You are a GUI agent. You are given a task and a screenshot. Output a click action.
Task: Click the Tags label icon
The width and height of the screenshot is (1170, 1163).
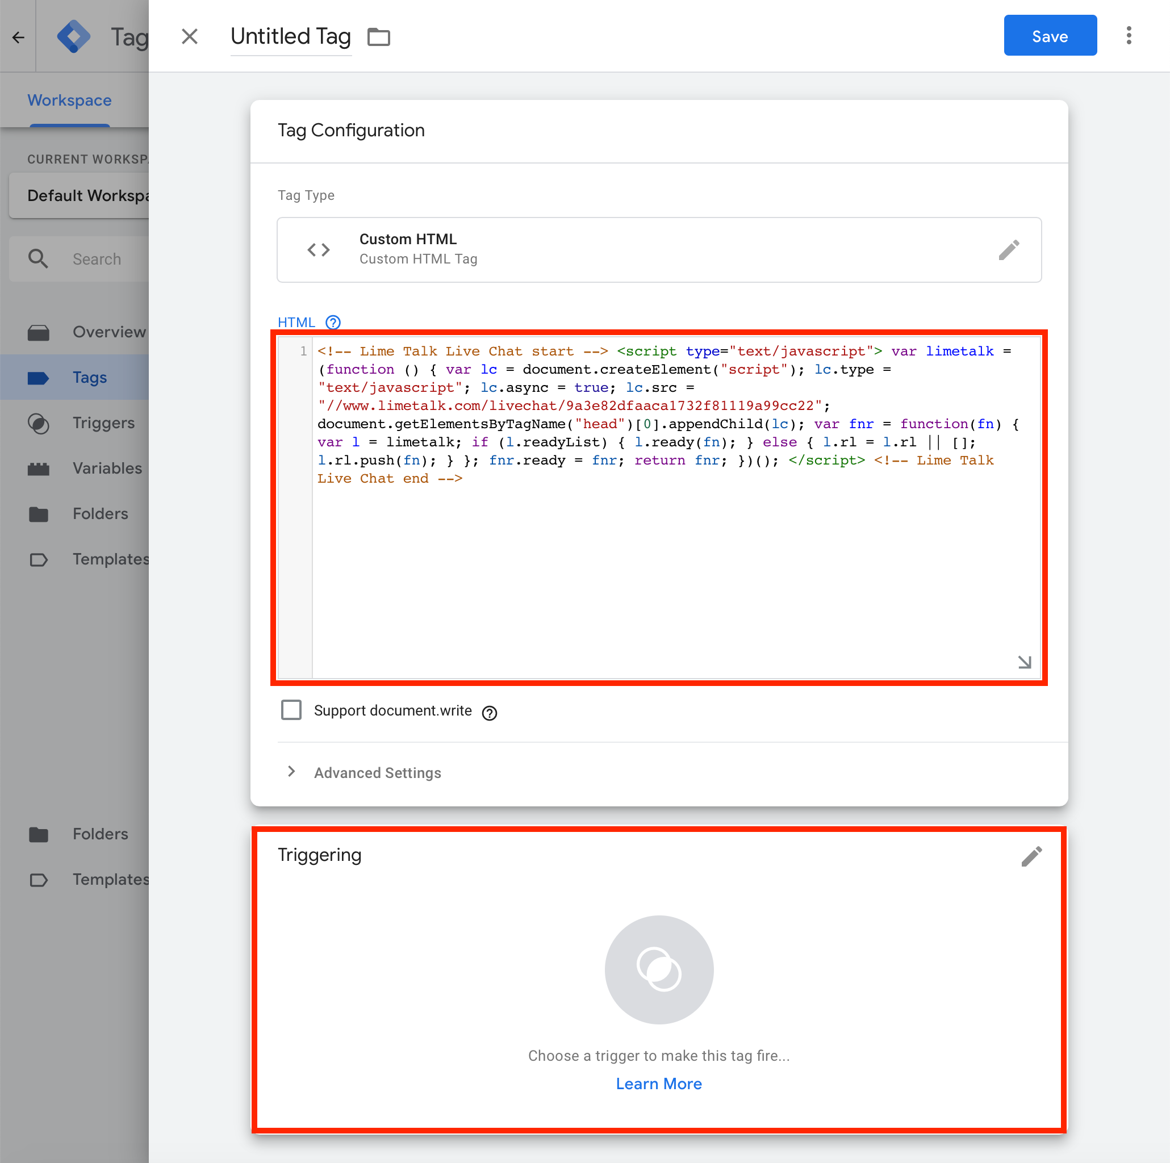[39, 378]
